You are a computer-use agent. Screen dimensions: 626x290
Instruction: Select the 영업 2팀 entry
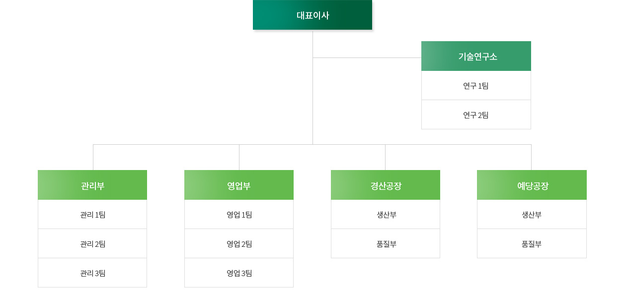coord(239,244)
